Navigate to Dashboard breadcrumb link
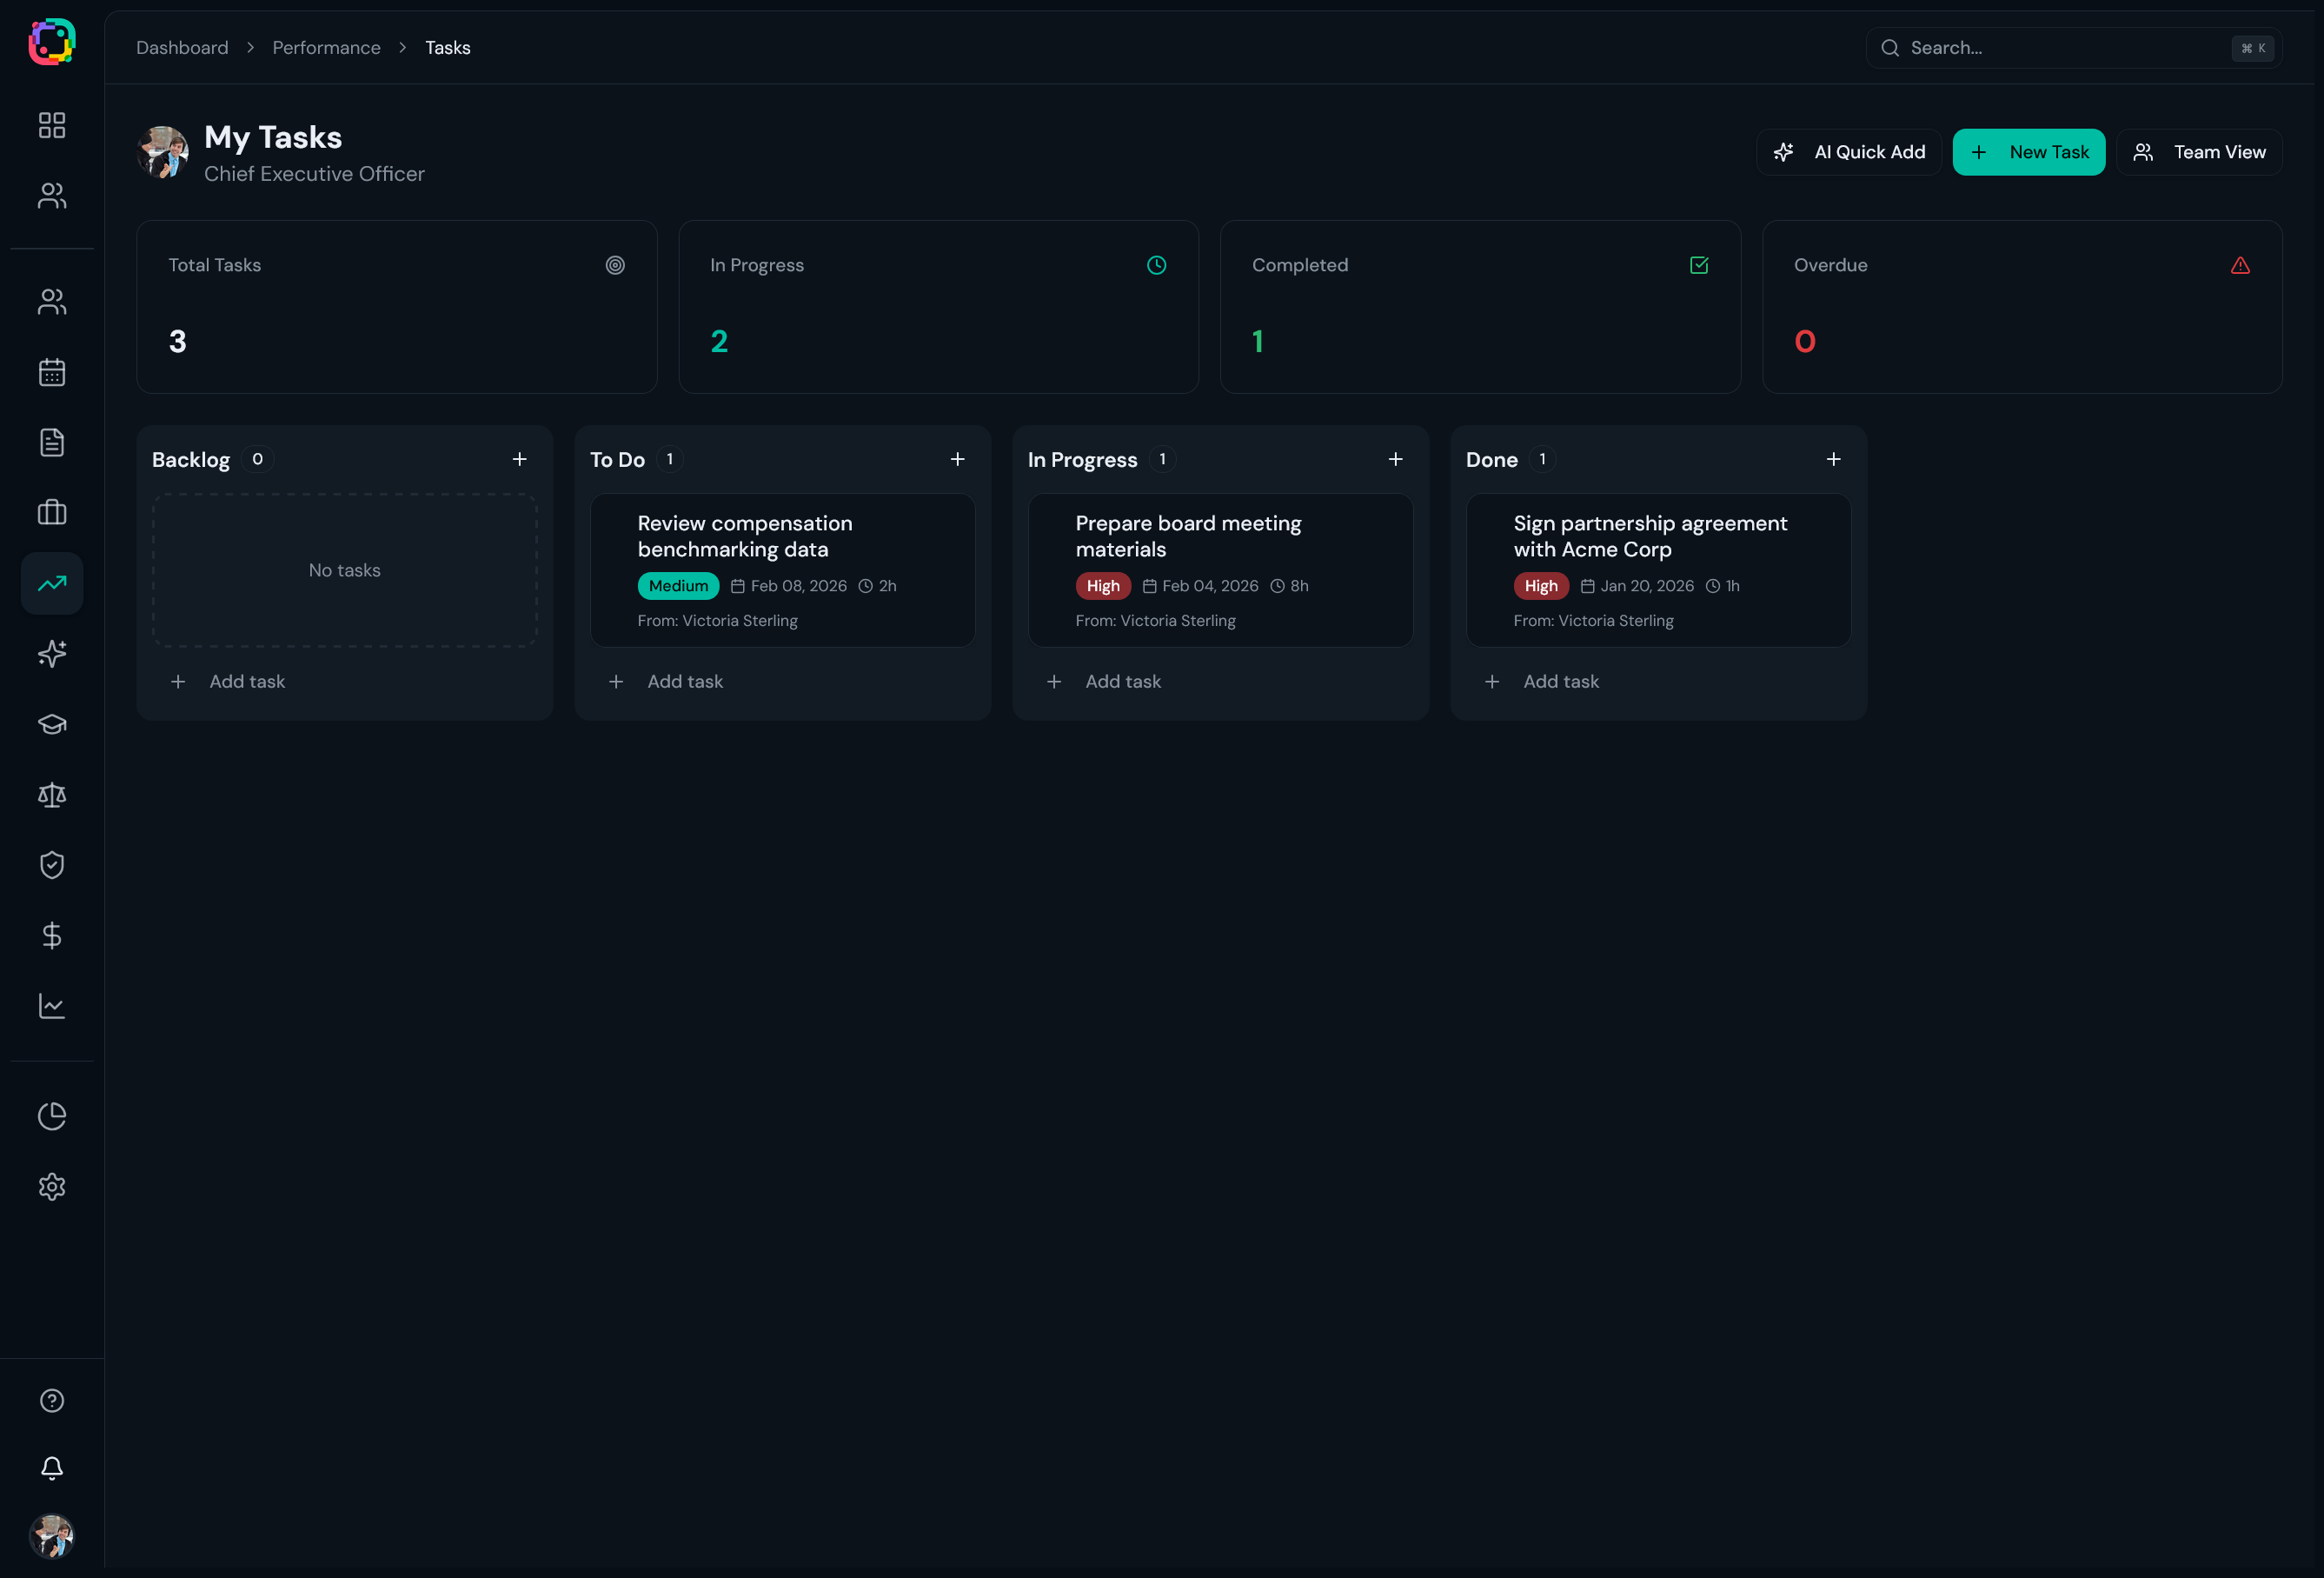This screenshot has width=2324, height=1578. (x=182, y=48)
